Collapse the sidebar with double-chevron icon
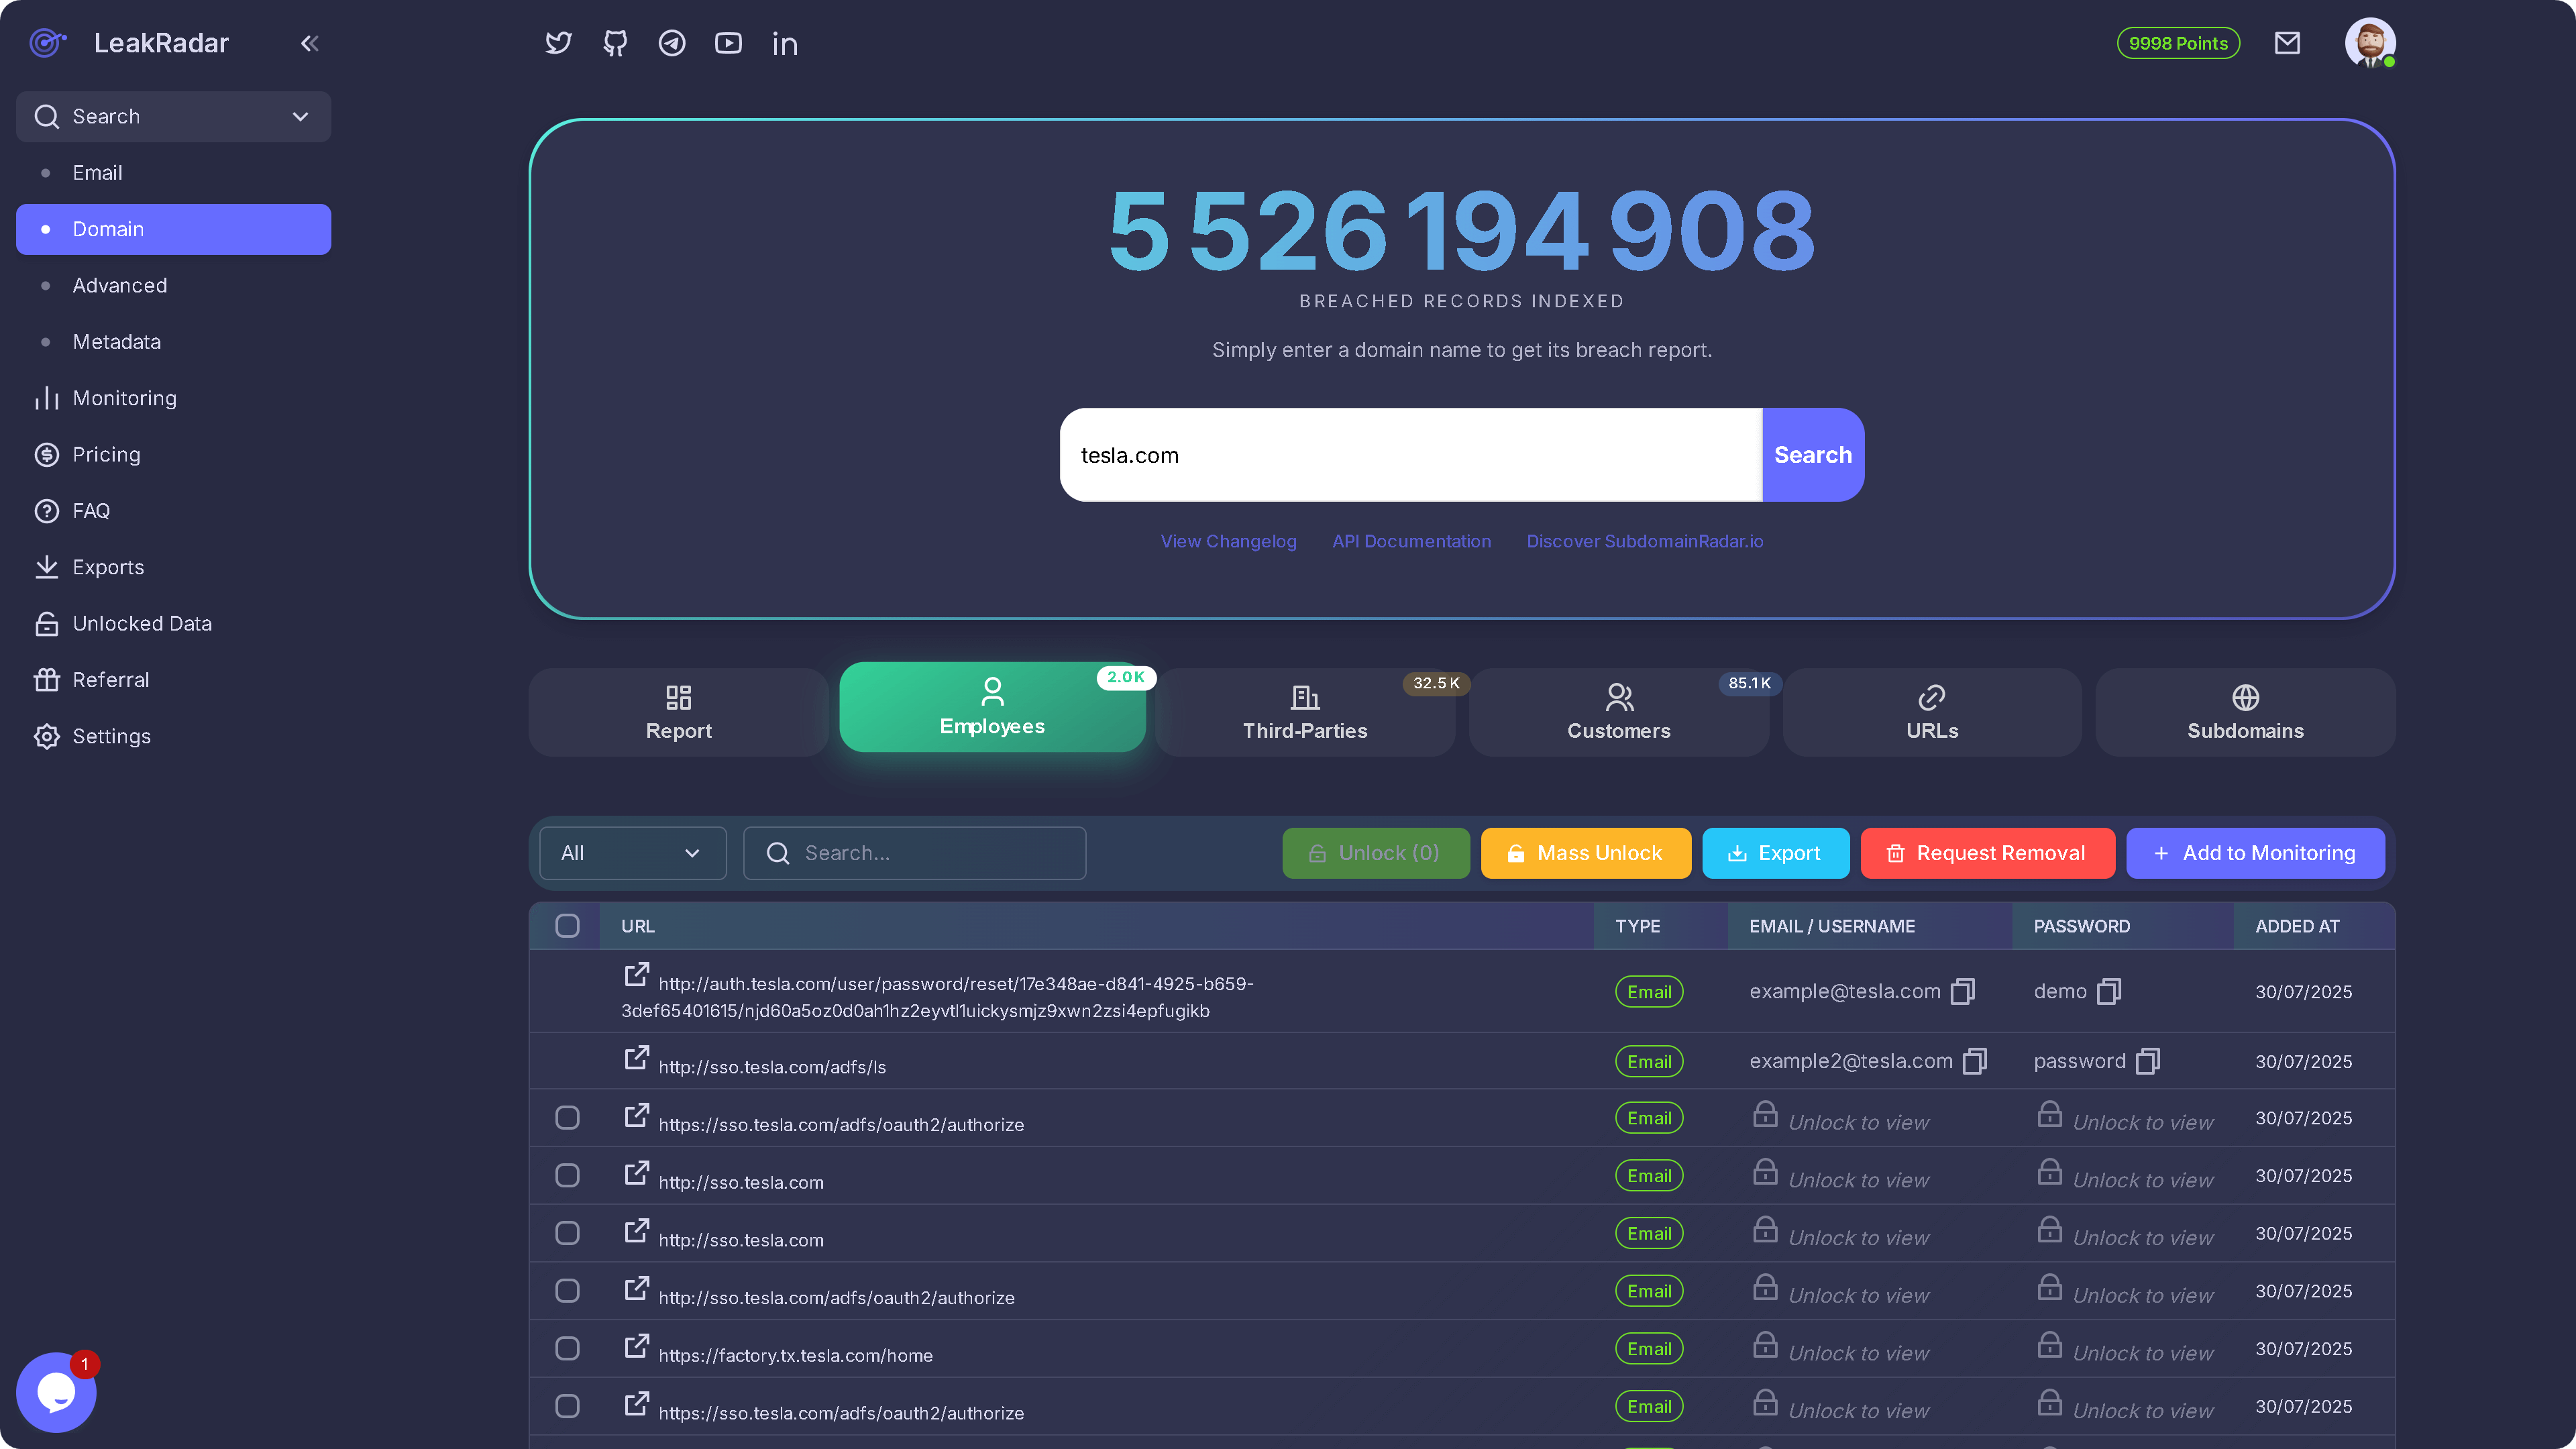Viewport: 2576px width, 1449px height. point(310,43)
